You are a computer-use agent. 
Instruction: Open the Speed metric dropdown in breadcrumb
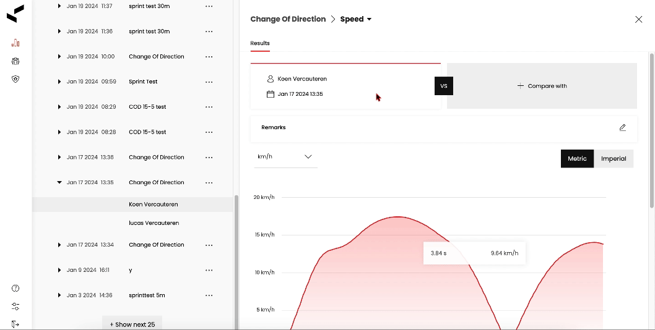356,19
